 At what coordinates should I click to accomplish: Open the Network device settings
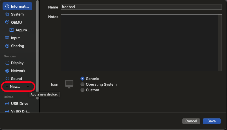click(x=17, y=71)
